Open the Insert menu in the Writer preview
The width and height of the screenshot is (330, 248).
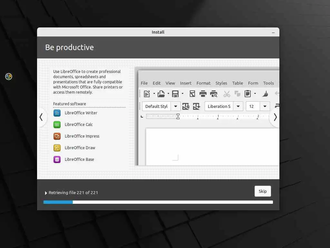point(186,83)
